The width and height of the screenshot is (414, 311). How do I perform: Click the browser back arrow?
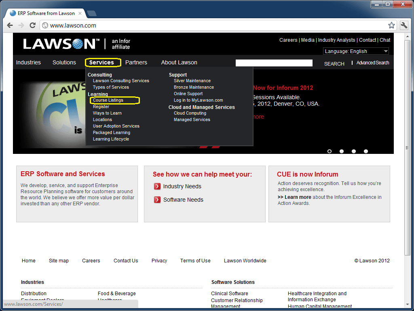(10, 25)
